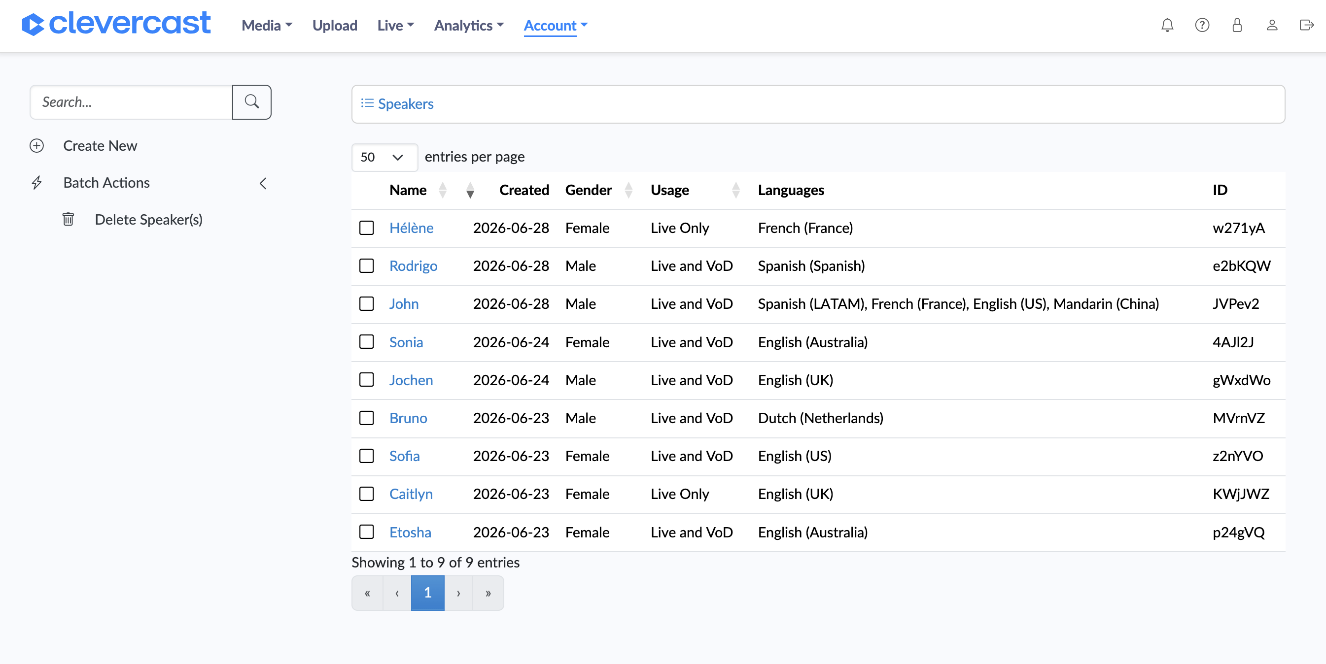Open speaker Rodrigo

point(413,266)
